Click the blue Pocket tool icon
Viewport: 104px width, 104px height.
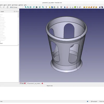point(100,7)
